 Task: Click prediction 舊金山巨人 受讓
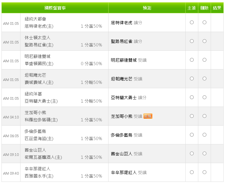[126, 154]
